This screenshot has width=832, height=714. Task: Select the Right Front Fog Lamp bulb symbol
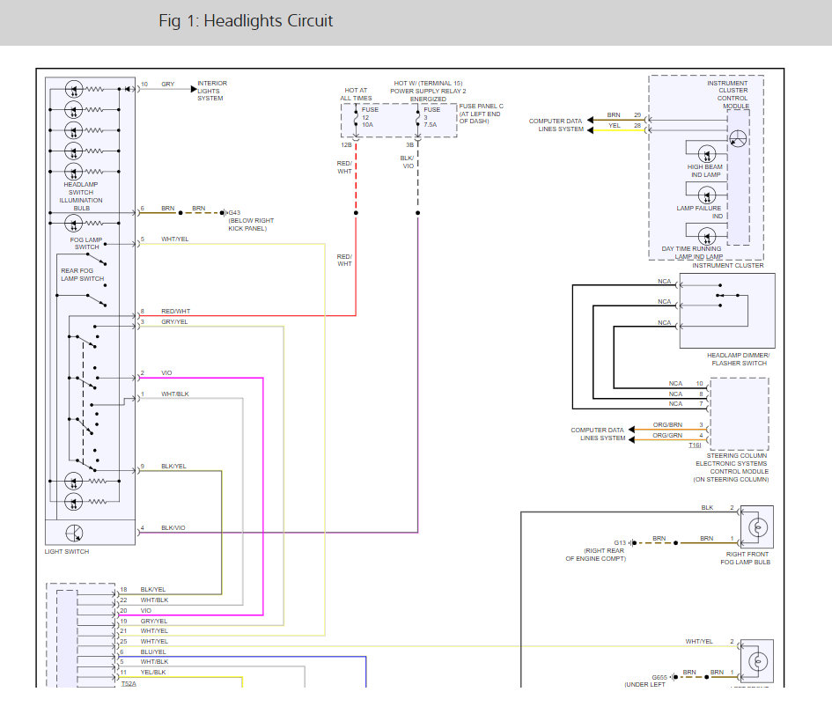757,527
